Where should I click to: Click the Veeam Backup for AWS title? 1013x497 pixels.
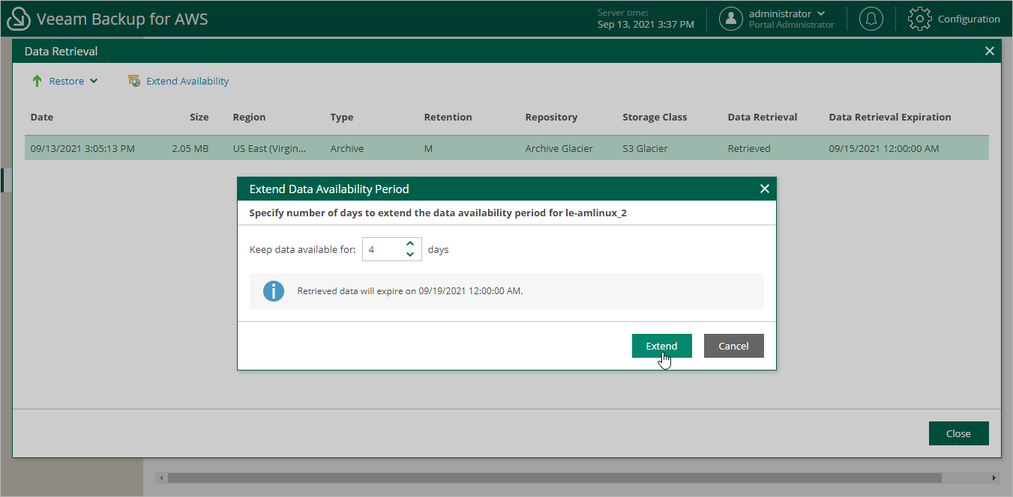coord(122,19)
